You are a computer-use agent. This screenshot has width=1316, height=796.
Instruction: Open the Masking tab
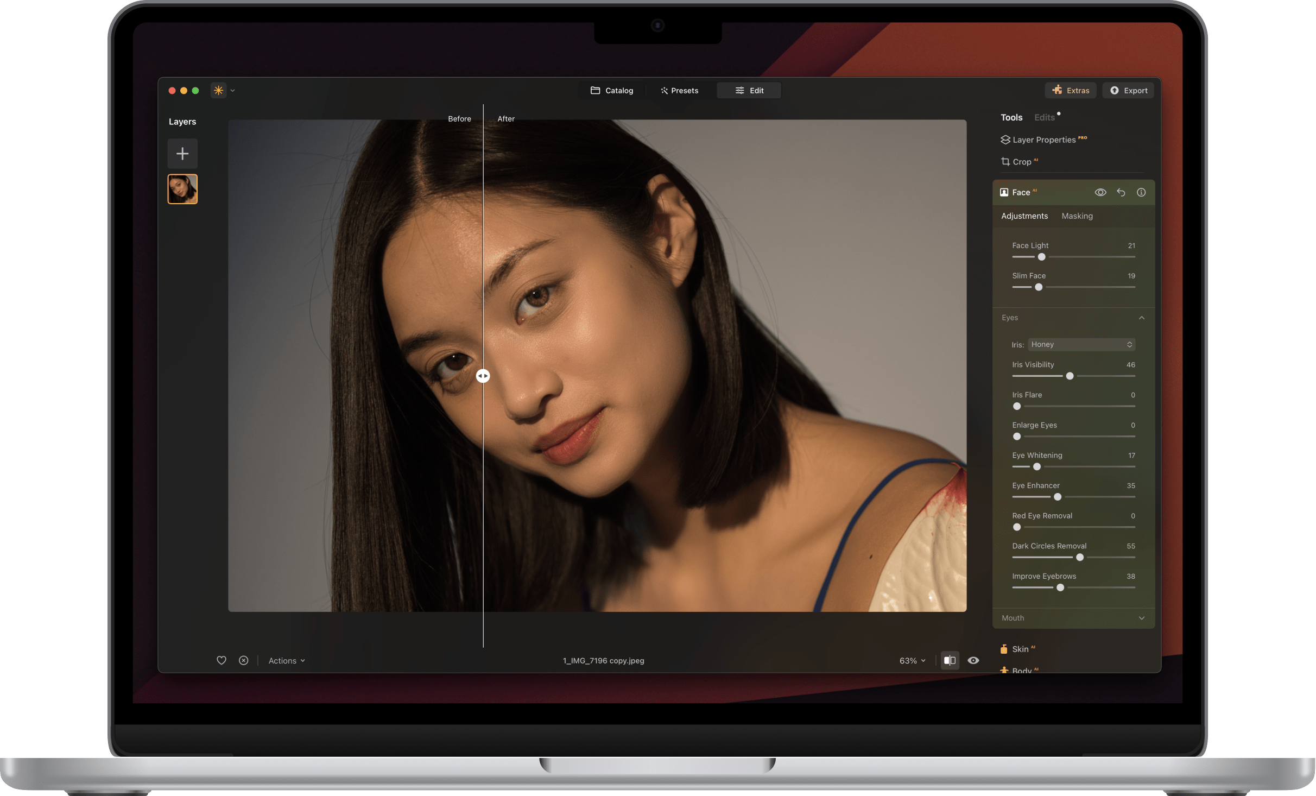[x=1077, y=216]
